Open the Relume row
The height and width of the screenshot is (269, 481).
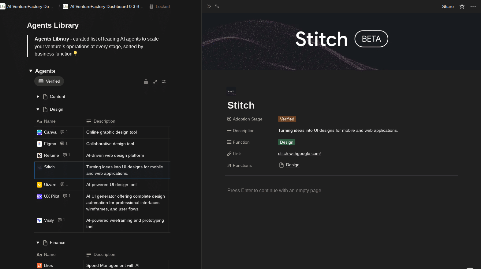tap(51, 155)
